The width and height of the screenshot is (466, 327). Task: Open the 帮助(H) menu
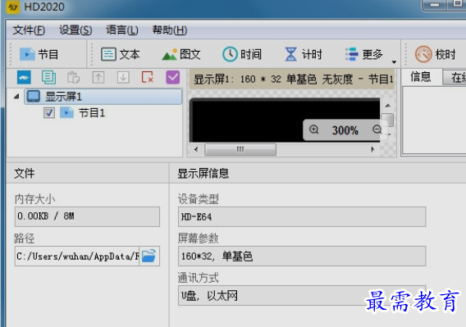tap(170, 30)
